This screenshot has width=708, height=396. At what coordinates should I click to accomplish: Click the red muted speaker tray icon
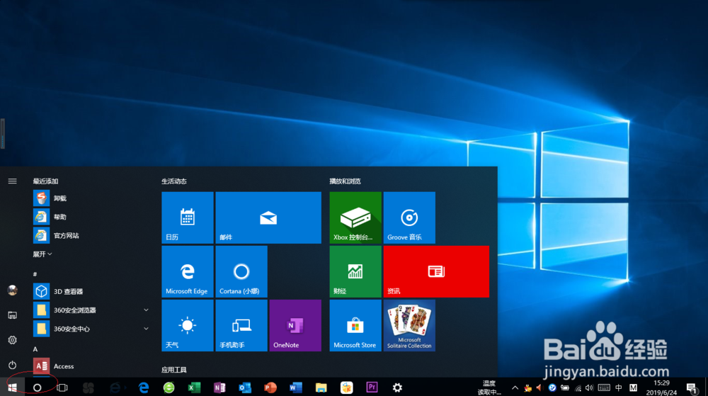tap(539, 388)
